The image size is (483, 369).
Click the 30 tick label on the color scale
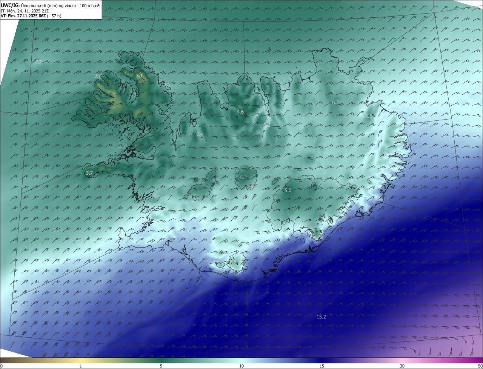(402, 366)
